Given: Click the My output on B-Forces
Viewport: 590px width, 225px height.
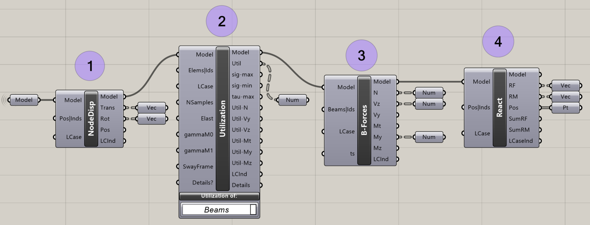Looking at the screenshot, I should coord(377,137).
